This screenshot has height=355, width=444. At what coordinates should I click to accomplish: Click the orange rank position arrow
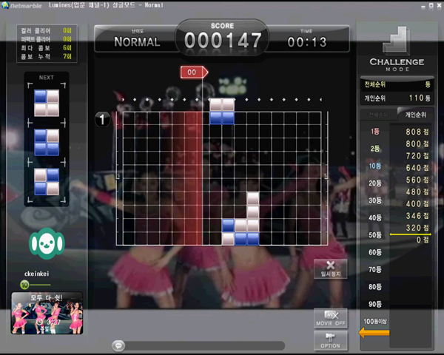[374, 332]
